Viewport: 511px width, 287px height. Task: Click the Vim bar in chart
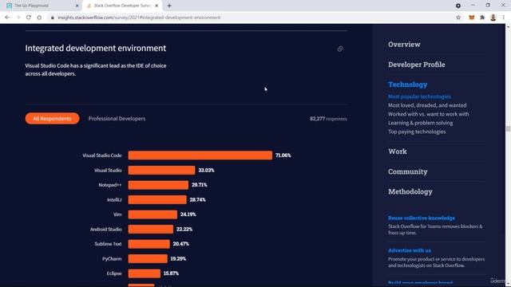[x=153, y=214]
